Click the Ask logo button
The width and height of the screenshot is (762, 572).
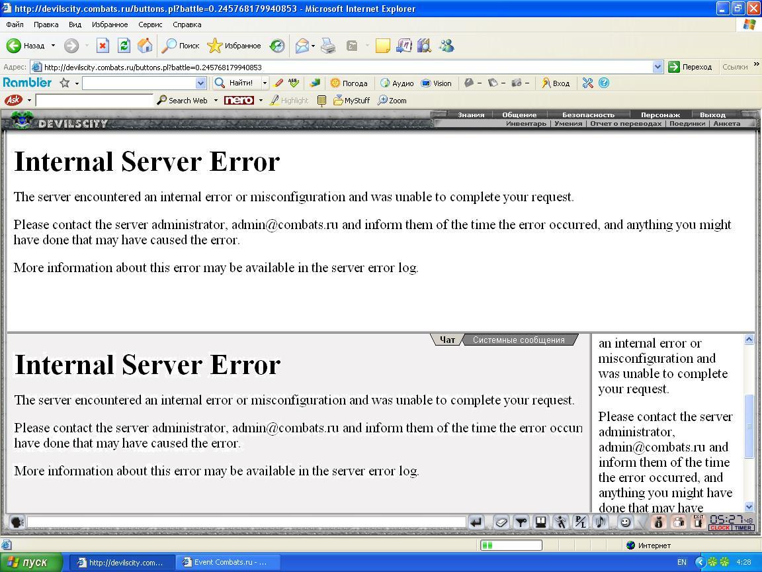pos(13,100)
